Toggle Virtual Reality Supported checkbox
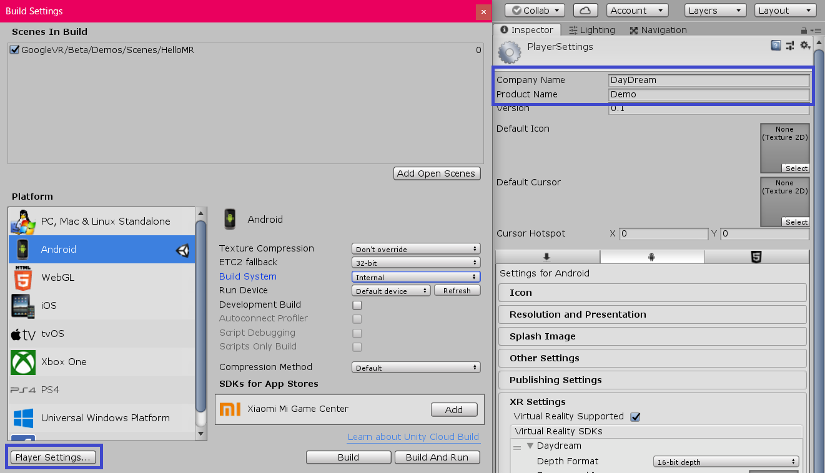This screenshot has width=825, height=473. [635, 417]
